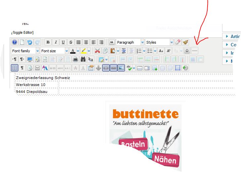Open the numbered list style arrow
Image resolution: width=241 pixels, height=172 pixels.
pos(144,51)
